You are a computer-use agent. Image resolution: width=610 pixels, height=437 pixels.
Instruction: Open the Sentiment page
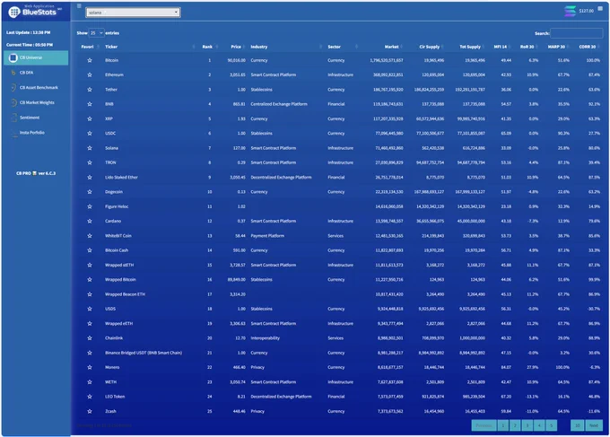30,118
